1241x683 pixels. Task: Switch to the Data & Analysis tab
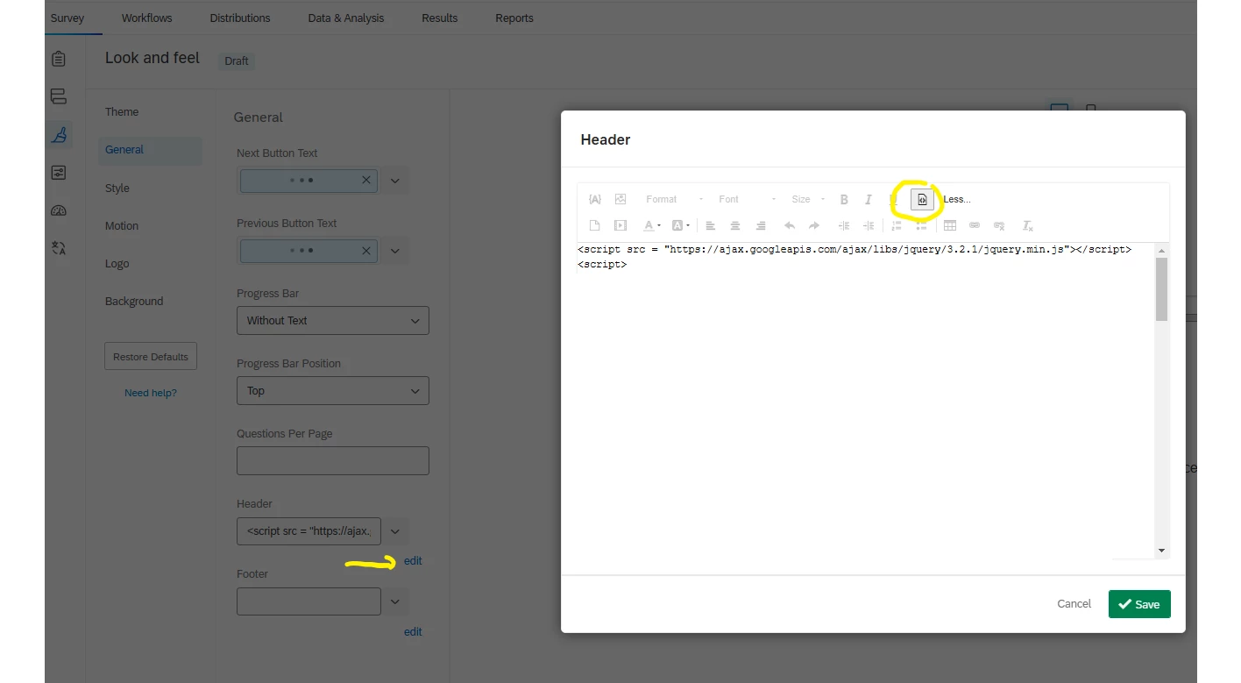pyautogui.click(x=346, y=18)
